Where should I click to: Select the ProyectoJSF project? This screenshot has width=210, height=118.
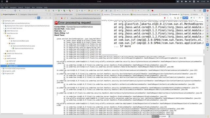pyautogui.click(x=8, y=73)
